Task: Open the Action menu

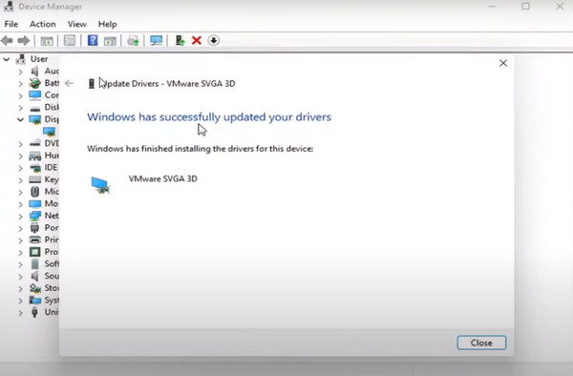Action: pyautogui.click(x=43, y=24)
